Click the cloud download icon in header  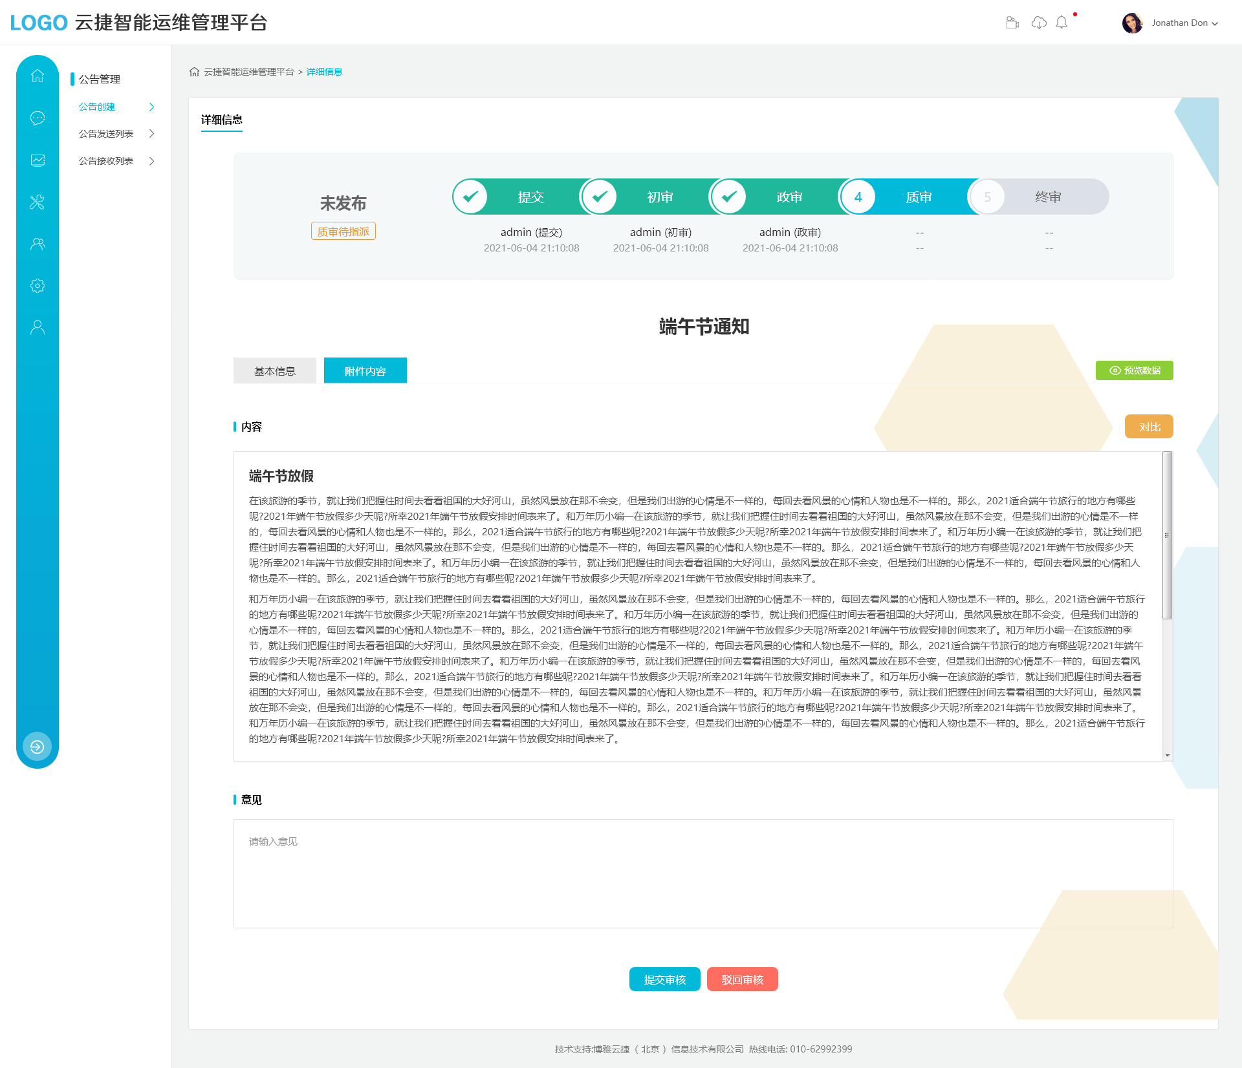1039,23
